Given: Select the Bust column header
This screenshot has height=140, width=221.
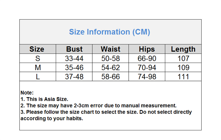Looking at the screenshot, I should pos(74,49).
